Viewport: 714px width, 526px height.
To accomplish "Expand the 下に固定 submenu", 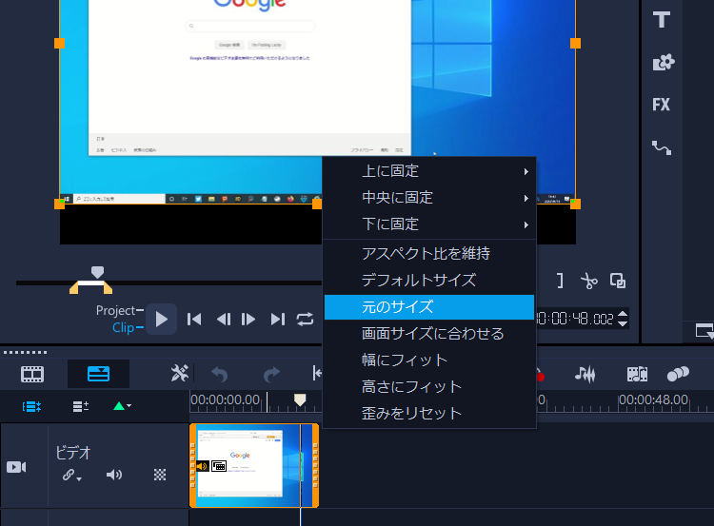I will 429,224.
